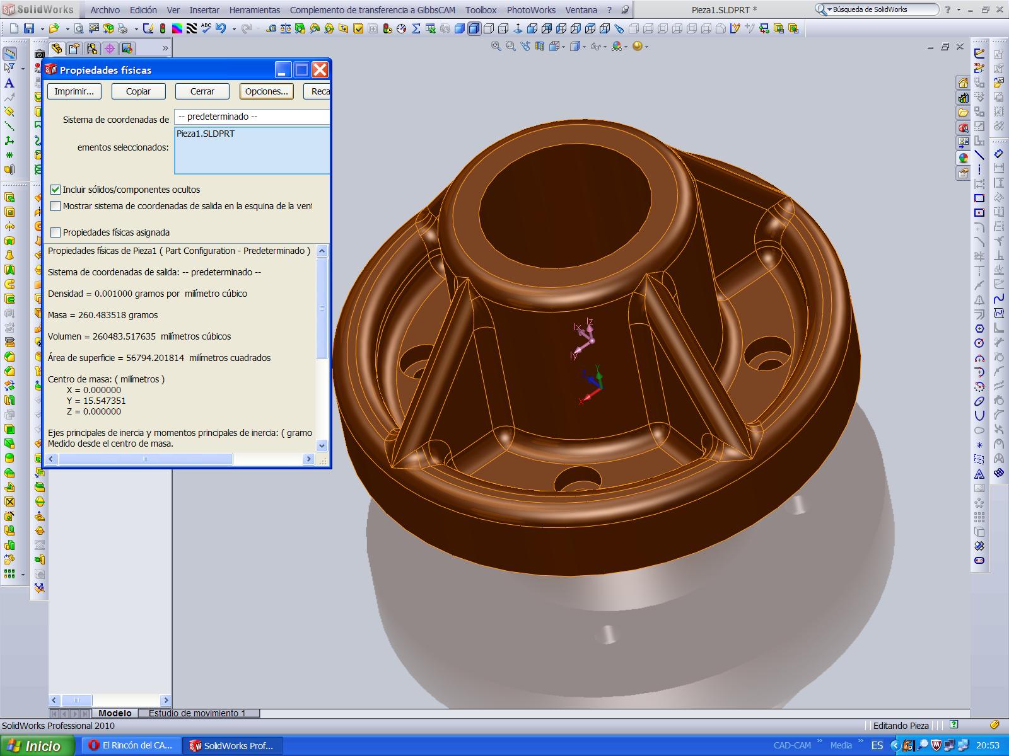Click the New document icon
Viewport: 1009px width, 756px height.
14,28
